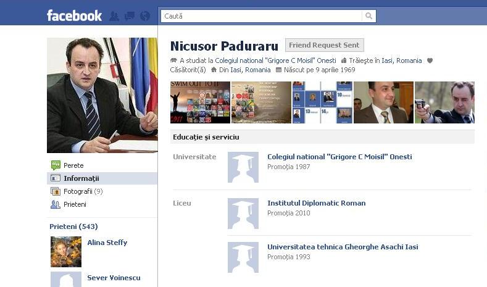Open Universitatea tehnica Gheorghe Asachi Iasi link

343,247
